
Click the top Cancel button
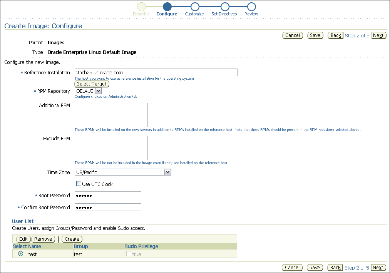coord(293,35)
